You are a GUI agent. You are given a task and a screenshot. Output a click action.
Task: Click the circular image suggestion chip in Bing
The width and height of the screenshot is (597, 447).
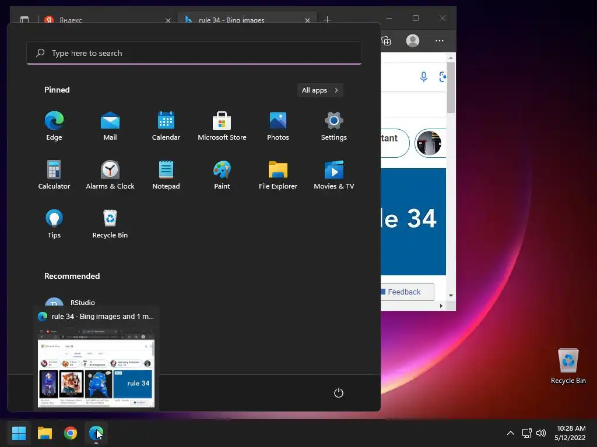coord(430,143)
